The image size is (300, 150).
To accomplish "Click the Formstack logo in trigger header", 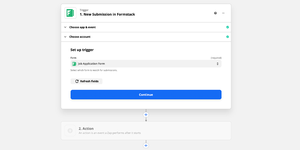I will 70,13.
